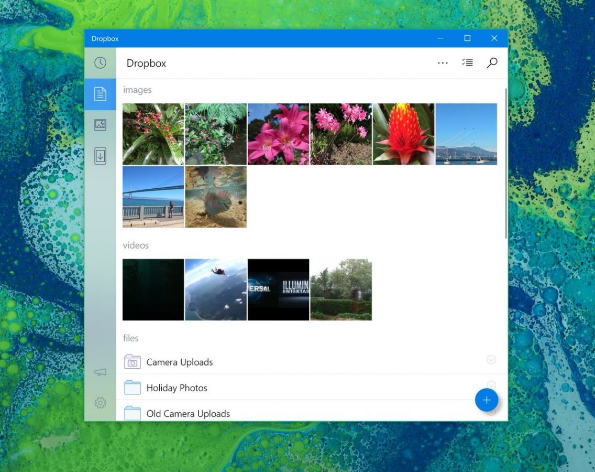Open the Offline downloads icon in sidebar

coord(100,156)
